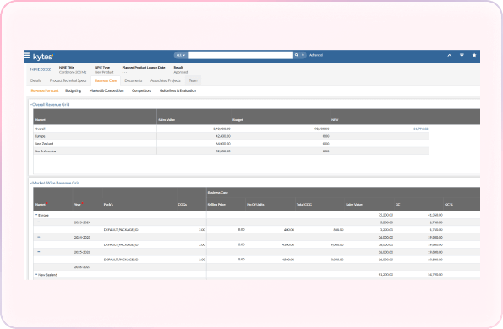The image size is (503, 329).
Task: Click the Selling Price column header
Action: pos(216,204)
